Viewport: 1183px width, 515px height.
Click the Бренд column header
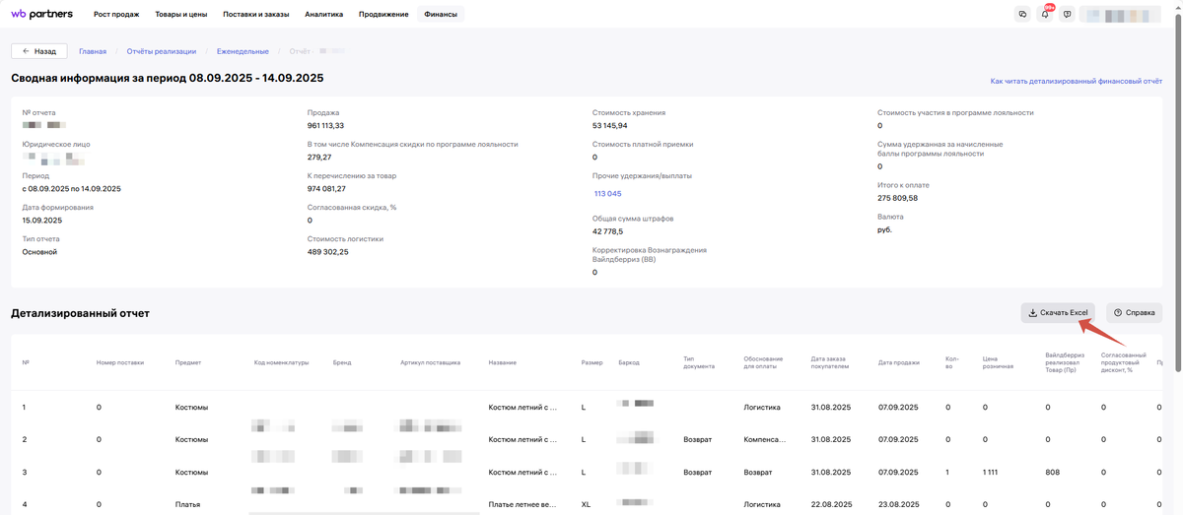342,363
